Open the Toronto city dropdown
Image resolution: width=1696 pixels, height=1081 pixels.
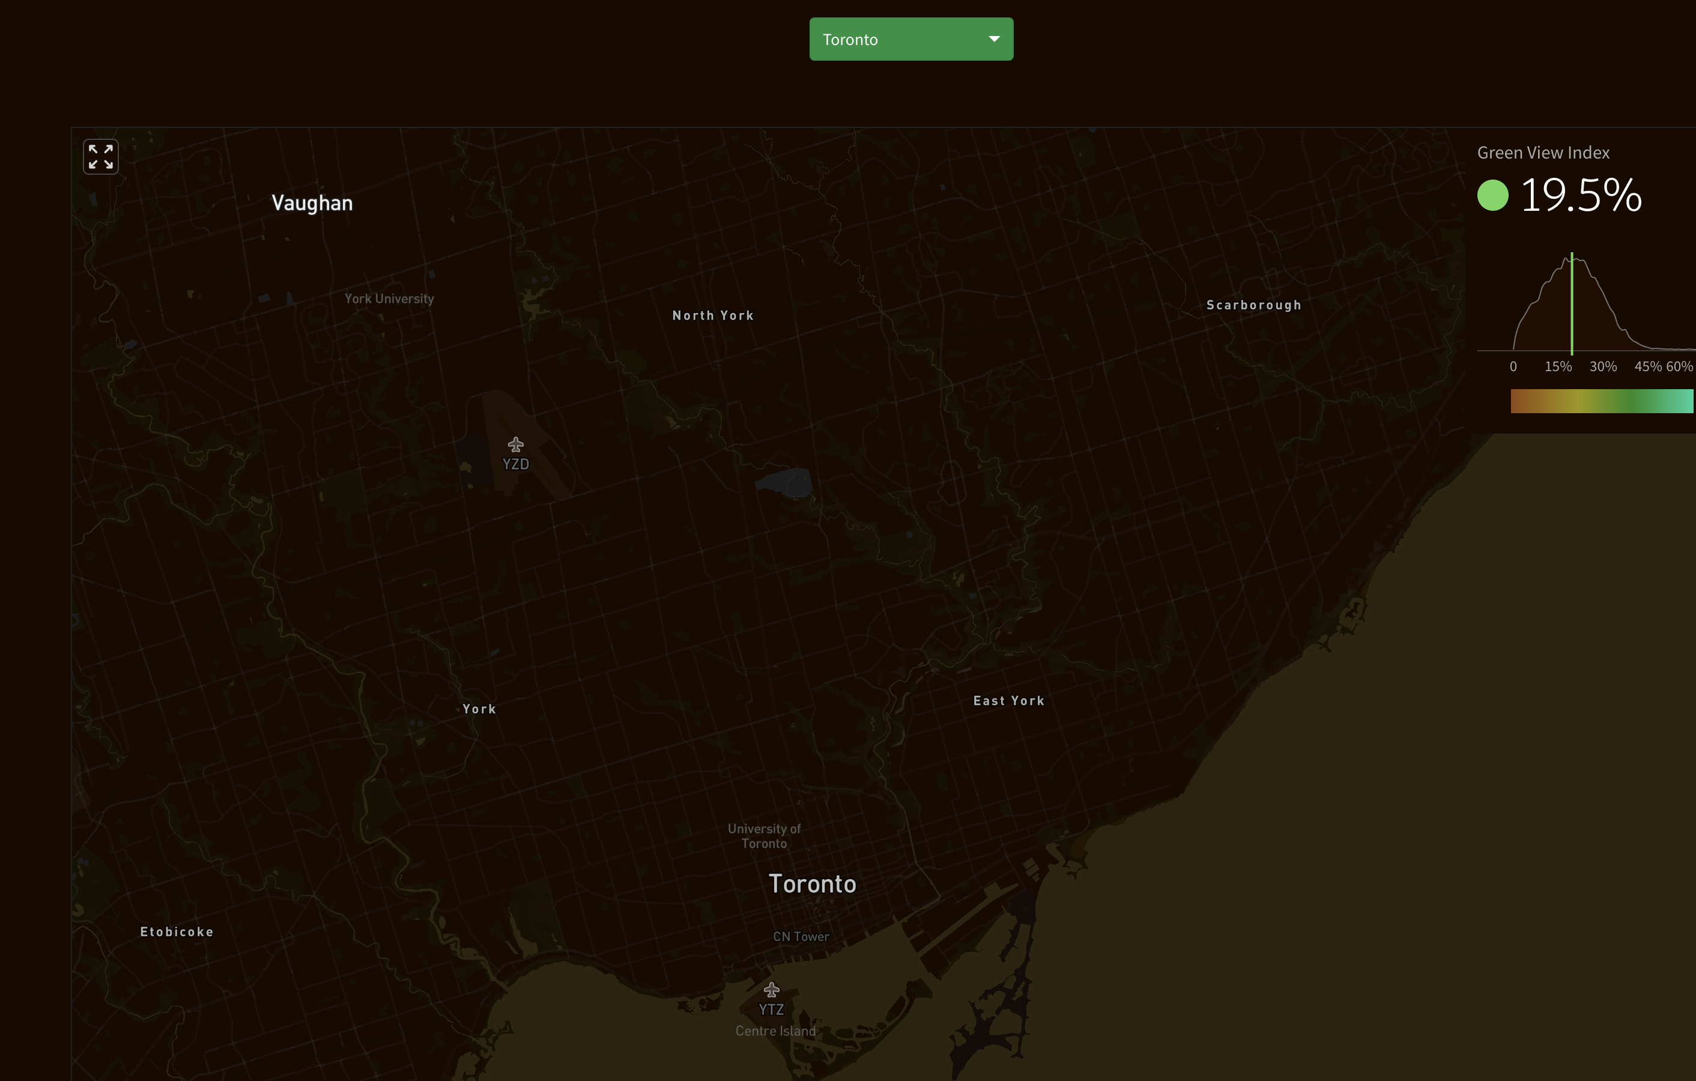pos(910,40)
